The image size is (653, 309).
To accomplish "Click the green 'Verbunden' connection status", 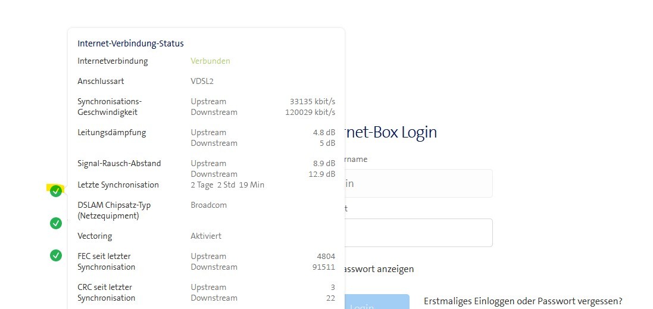I will [210, 61].
